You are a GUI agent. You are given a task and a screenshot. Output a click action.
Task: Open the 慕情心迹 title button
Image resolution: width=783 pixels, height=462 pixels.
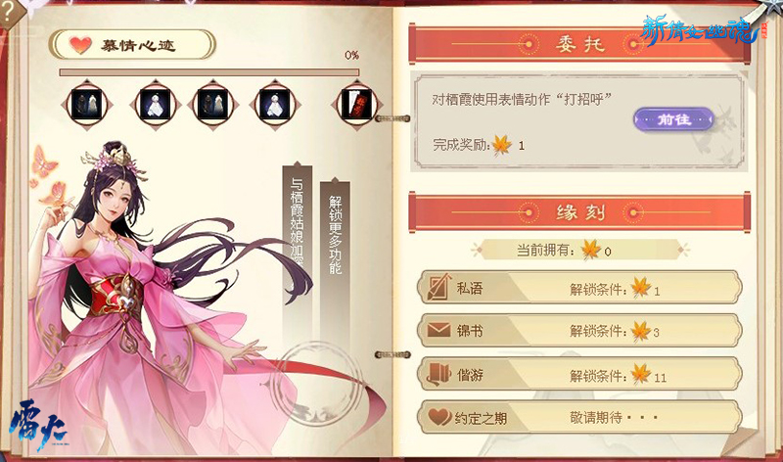pyautogui.click(x=132, y=45)
